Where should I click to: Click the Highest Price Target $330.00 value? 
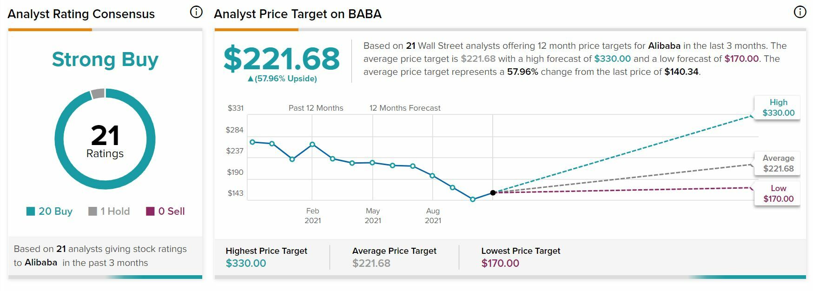click(x=246, y=263)
